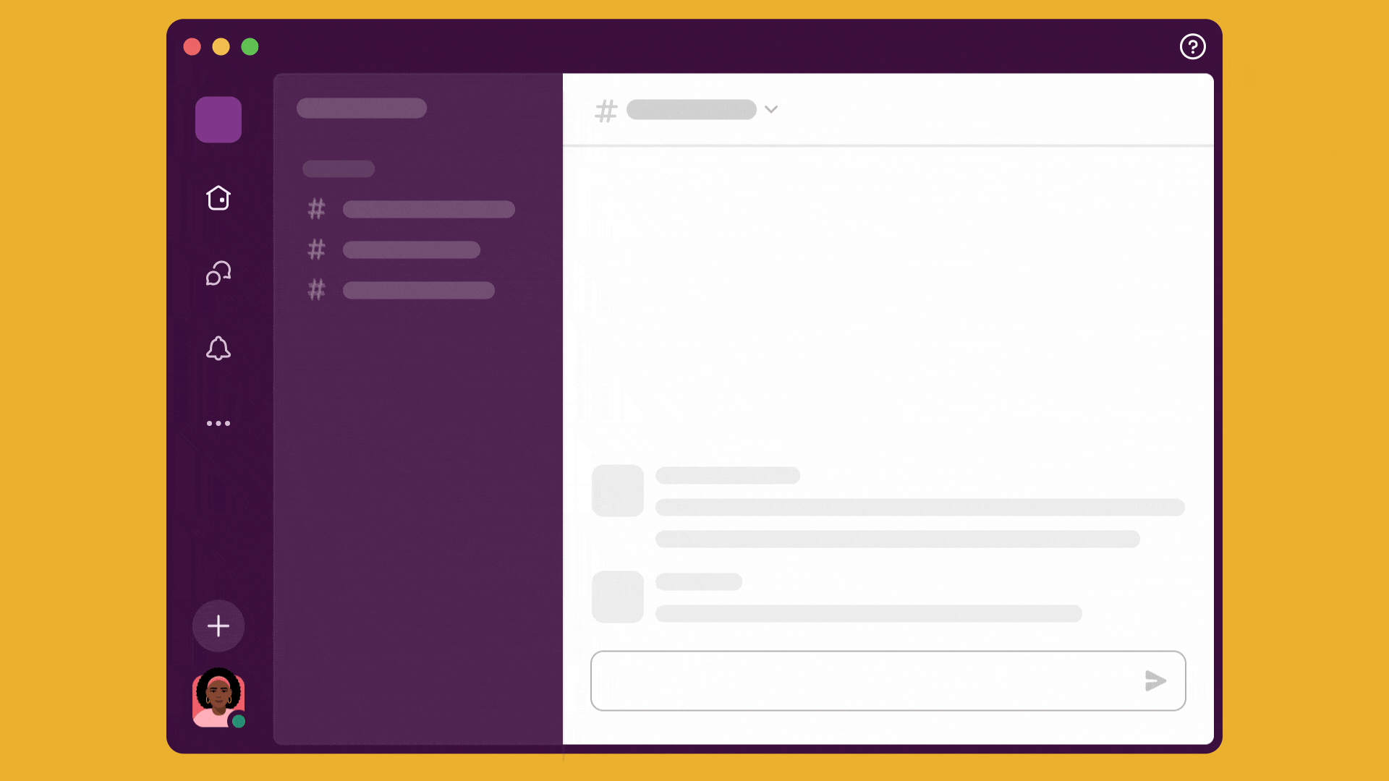Screen dimensions: 1389x781
Task: Click the message input field
Action: click(888, 681)
